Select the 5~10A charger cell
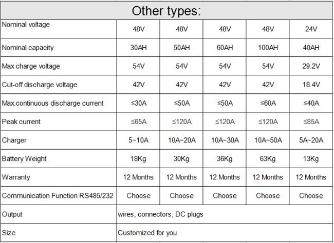The height and width of the screenshot is (243, 334). (x=138, y=140)
